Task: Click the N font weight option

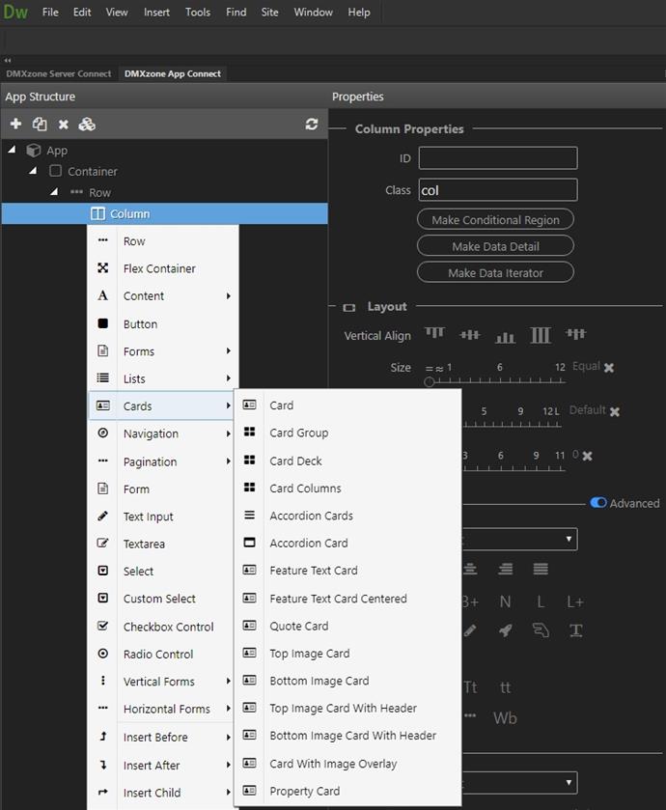Action: (505, 601)
